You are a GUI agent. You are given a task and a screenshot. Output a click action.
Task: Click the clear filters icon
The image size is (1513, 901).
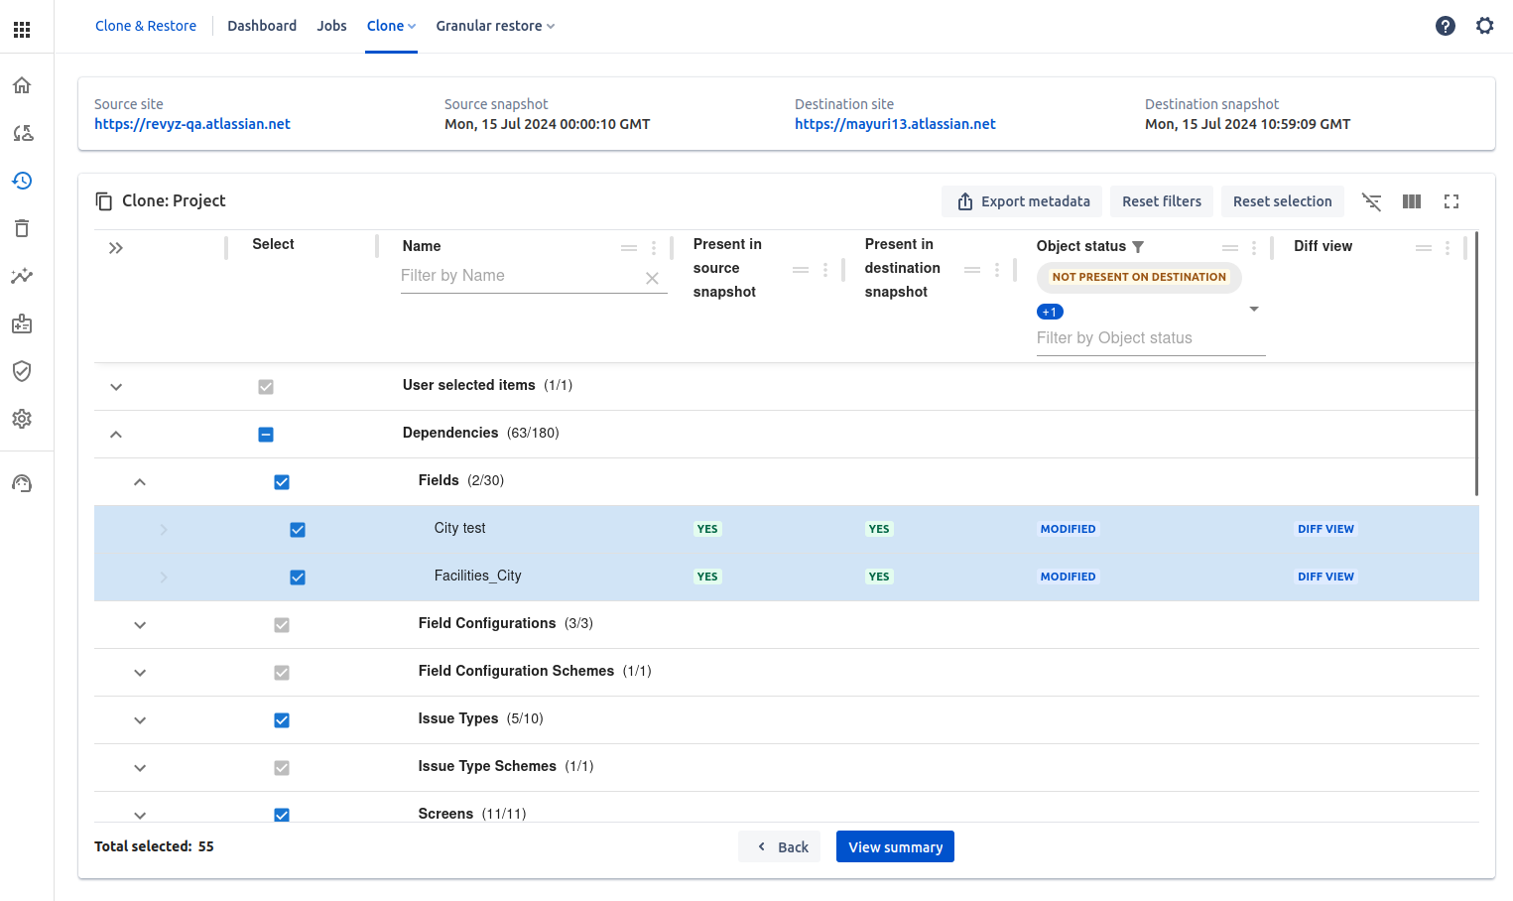click(1371, 201)
